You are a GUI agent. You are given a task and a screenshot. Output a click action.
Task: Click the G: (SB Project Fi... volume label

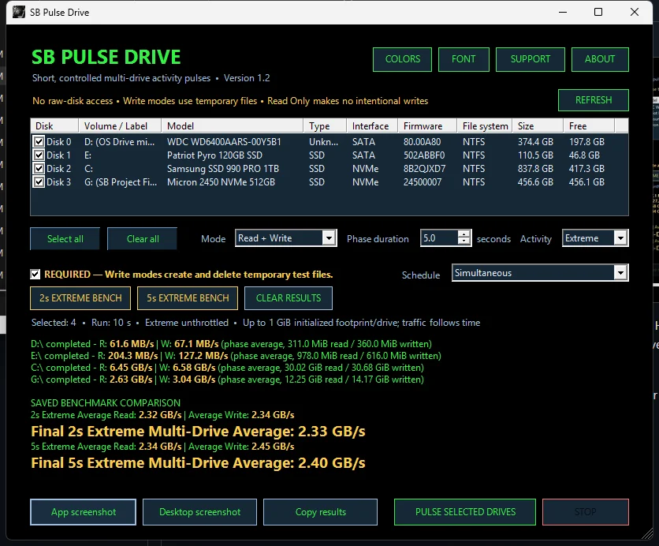coord(121,182)
